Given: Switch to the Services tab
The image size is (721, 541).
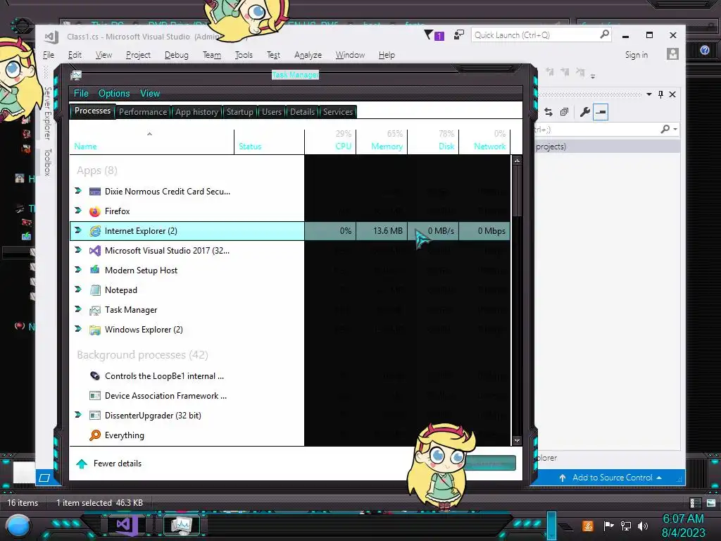Looking at the screenshot, I should pyautogui.click(x=337, y=112).
